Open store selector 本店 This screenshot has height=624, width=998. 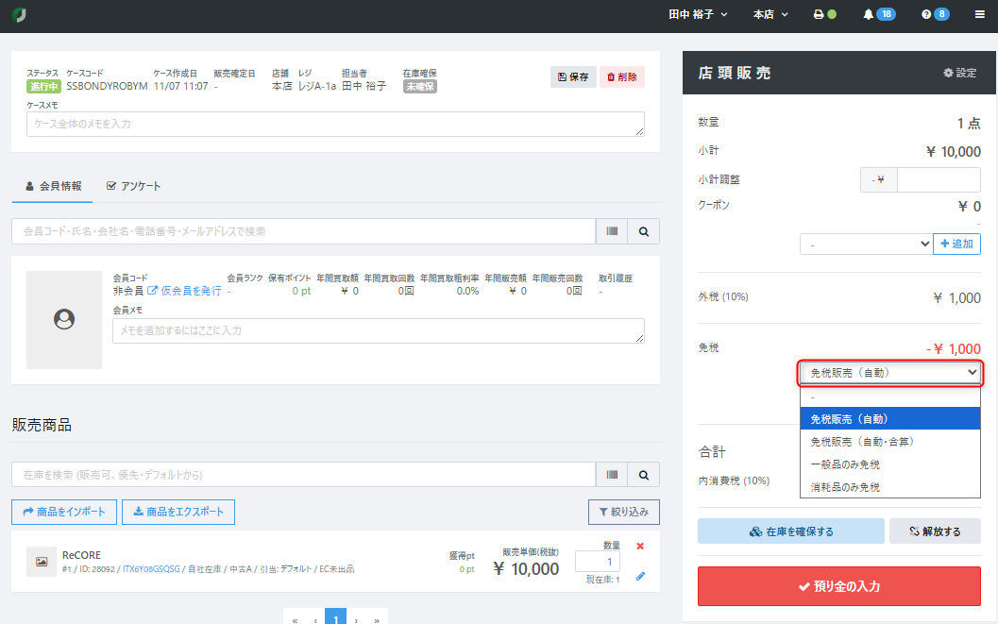click(770, 14)
